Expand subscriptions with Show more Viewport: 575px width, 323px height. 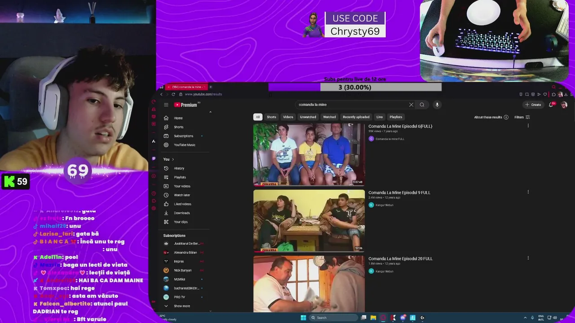click(181, 306)
